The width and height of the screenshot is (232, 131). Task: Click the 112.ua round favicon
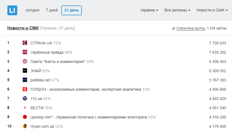25,99
